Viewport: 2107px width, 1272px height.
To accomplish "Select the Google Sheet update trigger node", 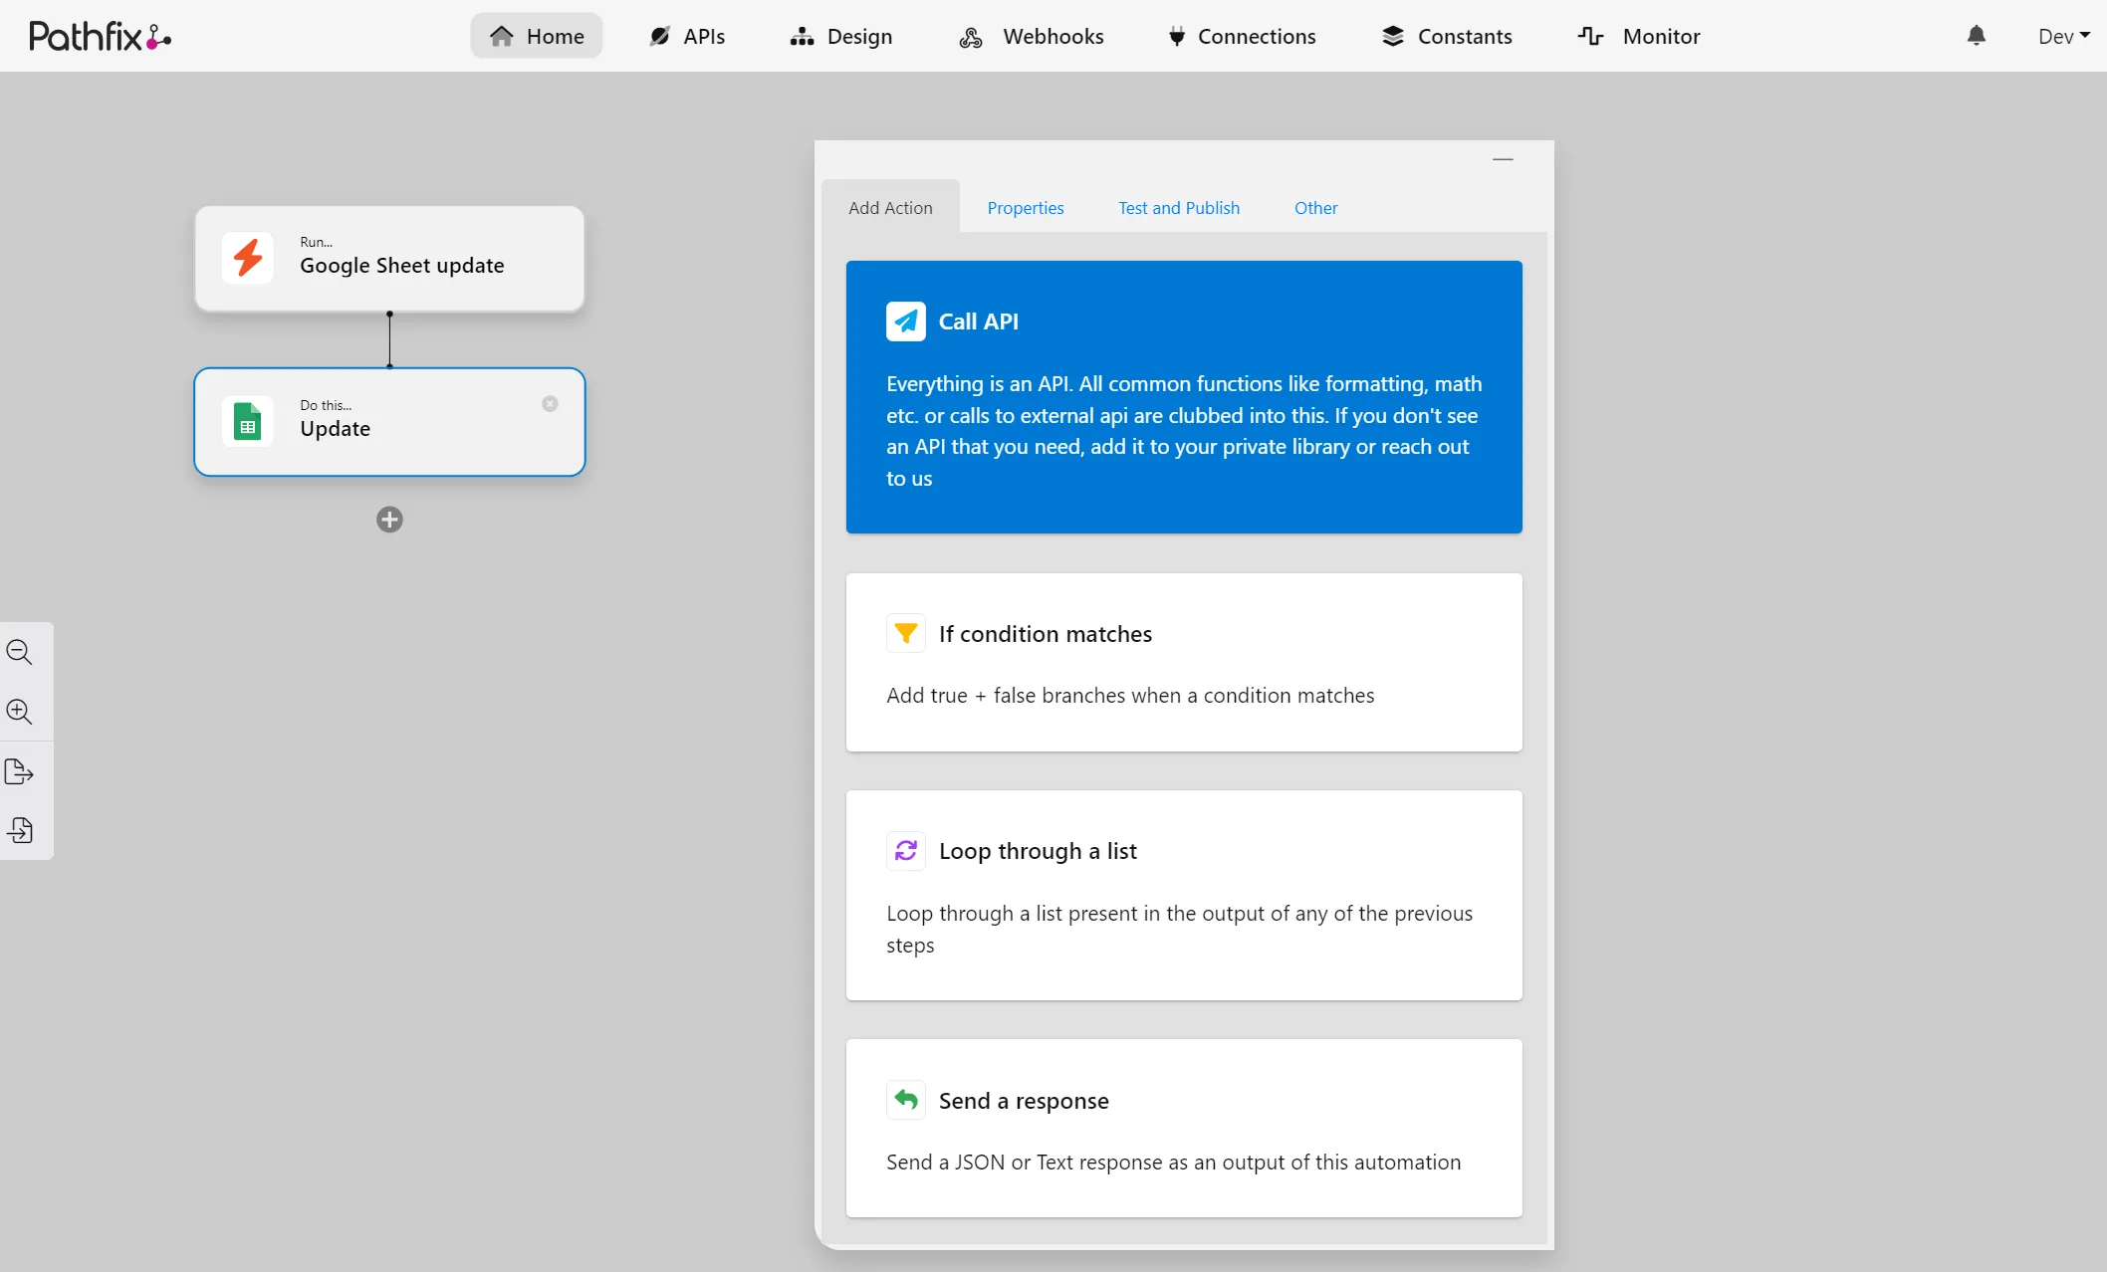I will click(x=389, y=259).
